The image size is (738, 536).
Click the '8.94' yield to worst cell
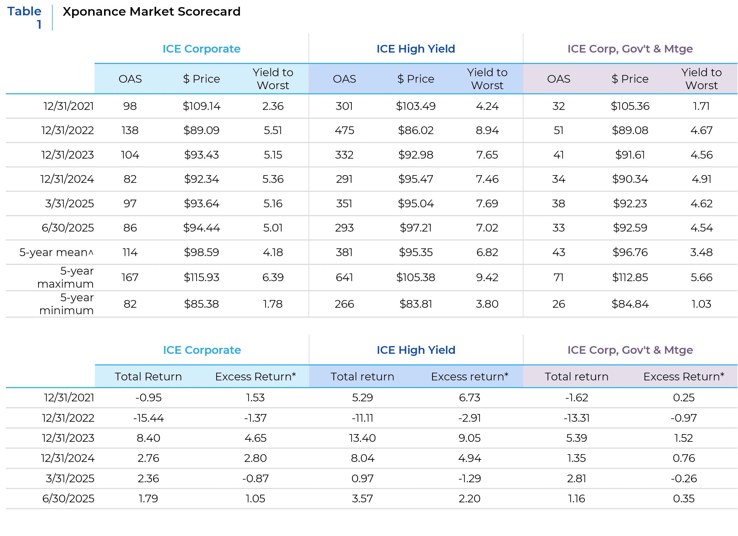487,130
